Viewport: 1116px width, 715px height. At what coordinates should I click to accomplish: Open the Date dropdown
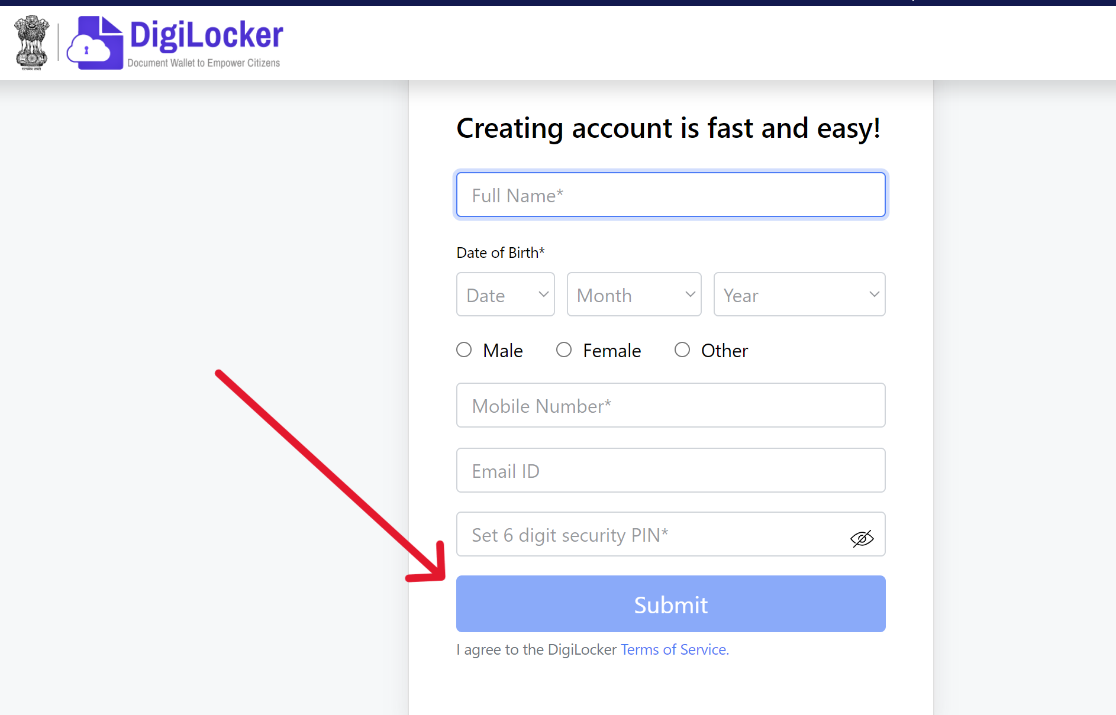pyautogui.click(x=505, y=294)
